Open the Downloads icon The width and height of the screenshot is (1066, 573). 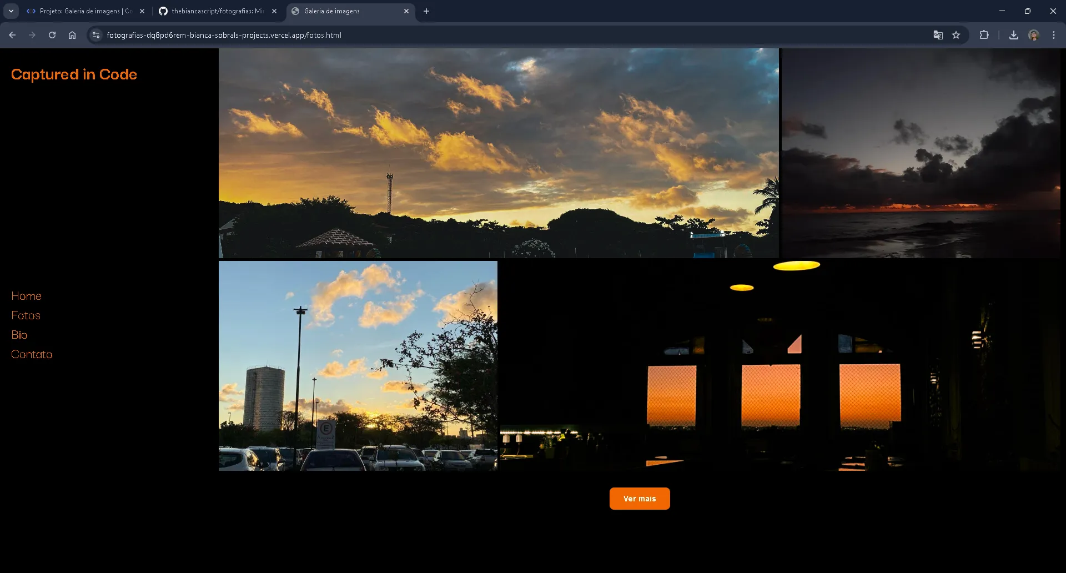coord(1013,35)
